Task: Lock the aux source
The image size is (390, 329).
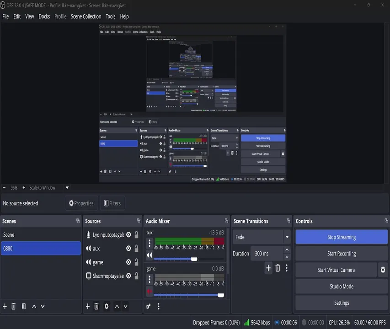Action: [137, 249]
